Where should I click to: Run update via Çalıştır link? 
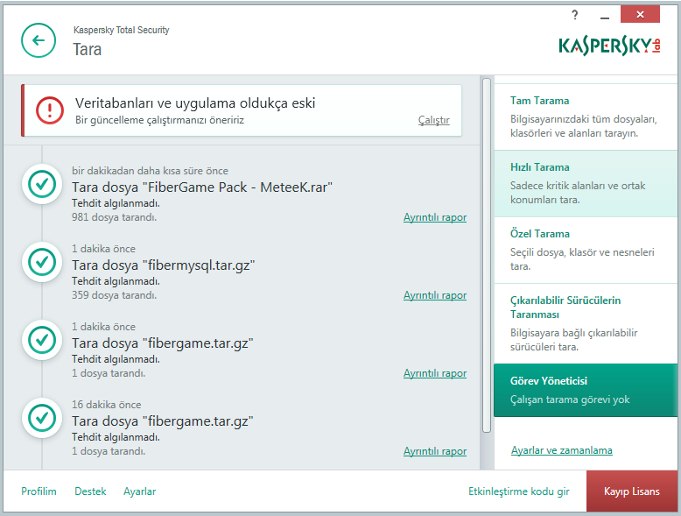433,120
